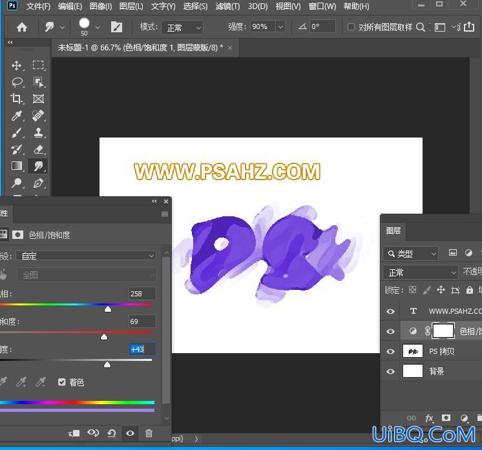Open the 图像(I) menu
The image size is (482, 450).
[101, 6]
